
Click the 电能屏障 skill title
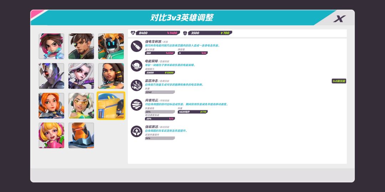click(152, 61)
